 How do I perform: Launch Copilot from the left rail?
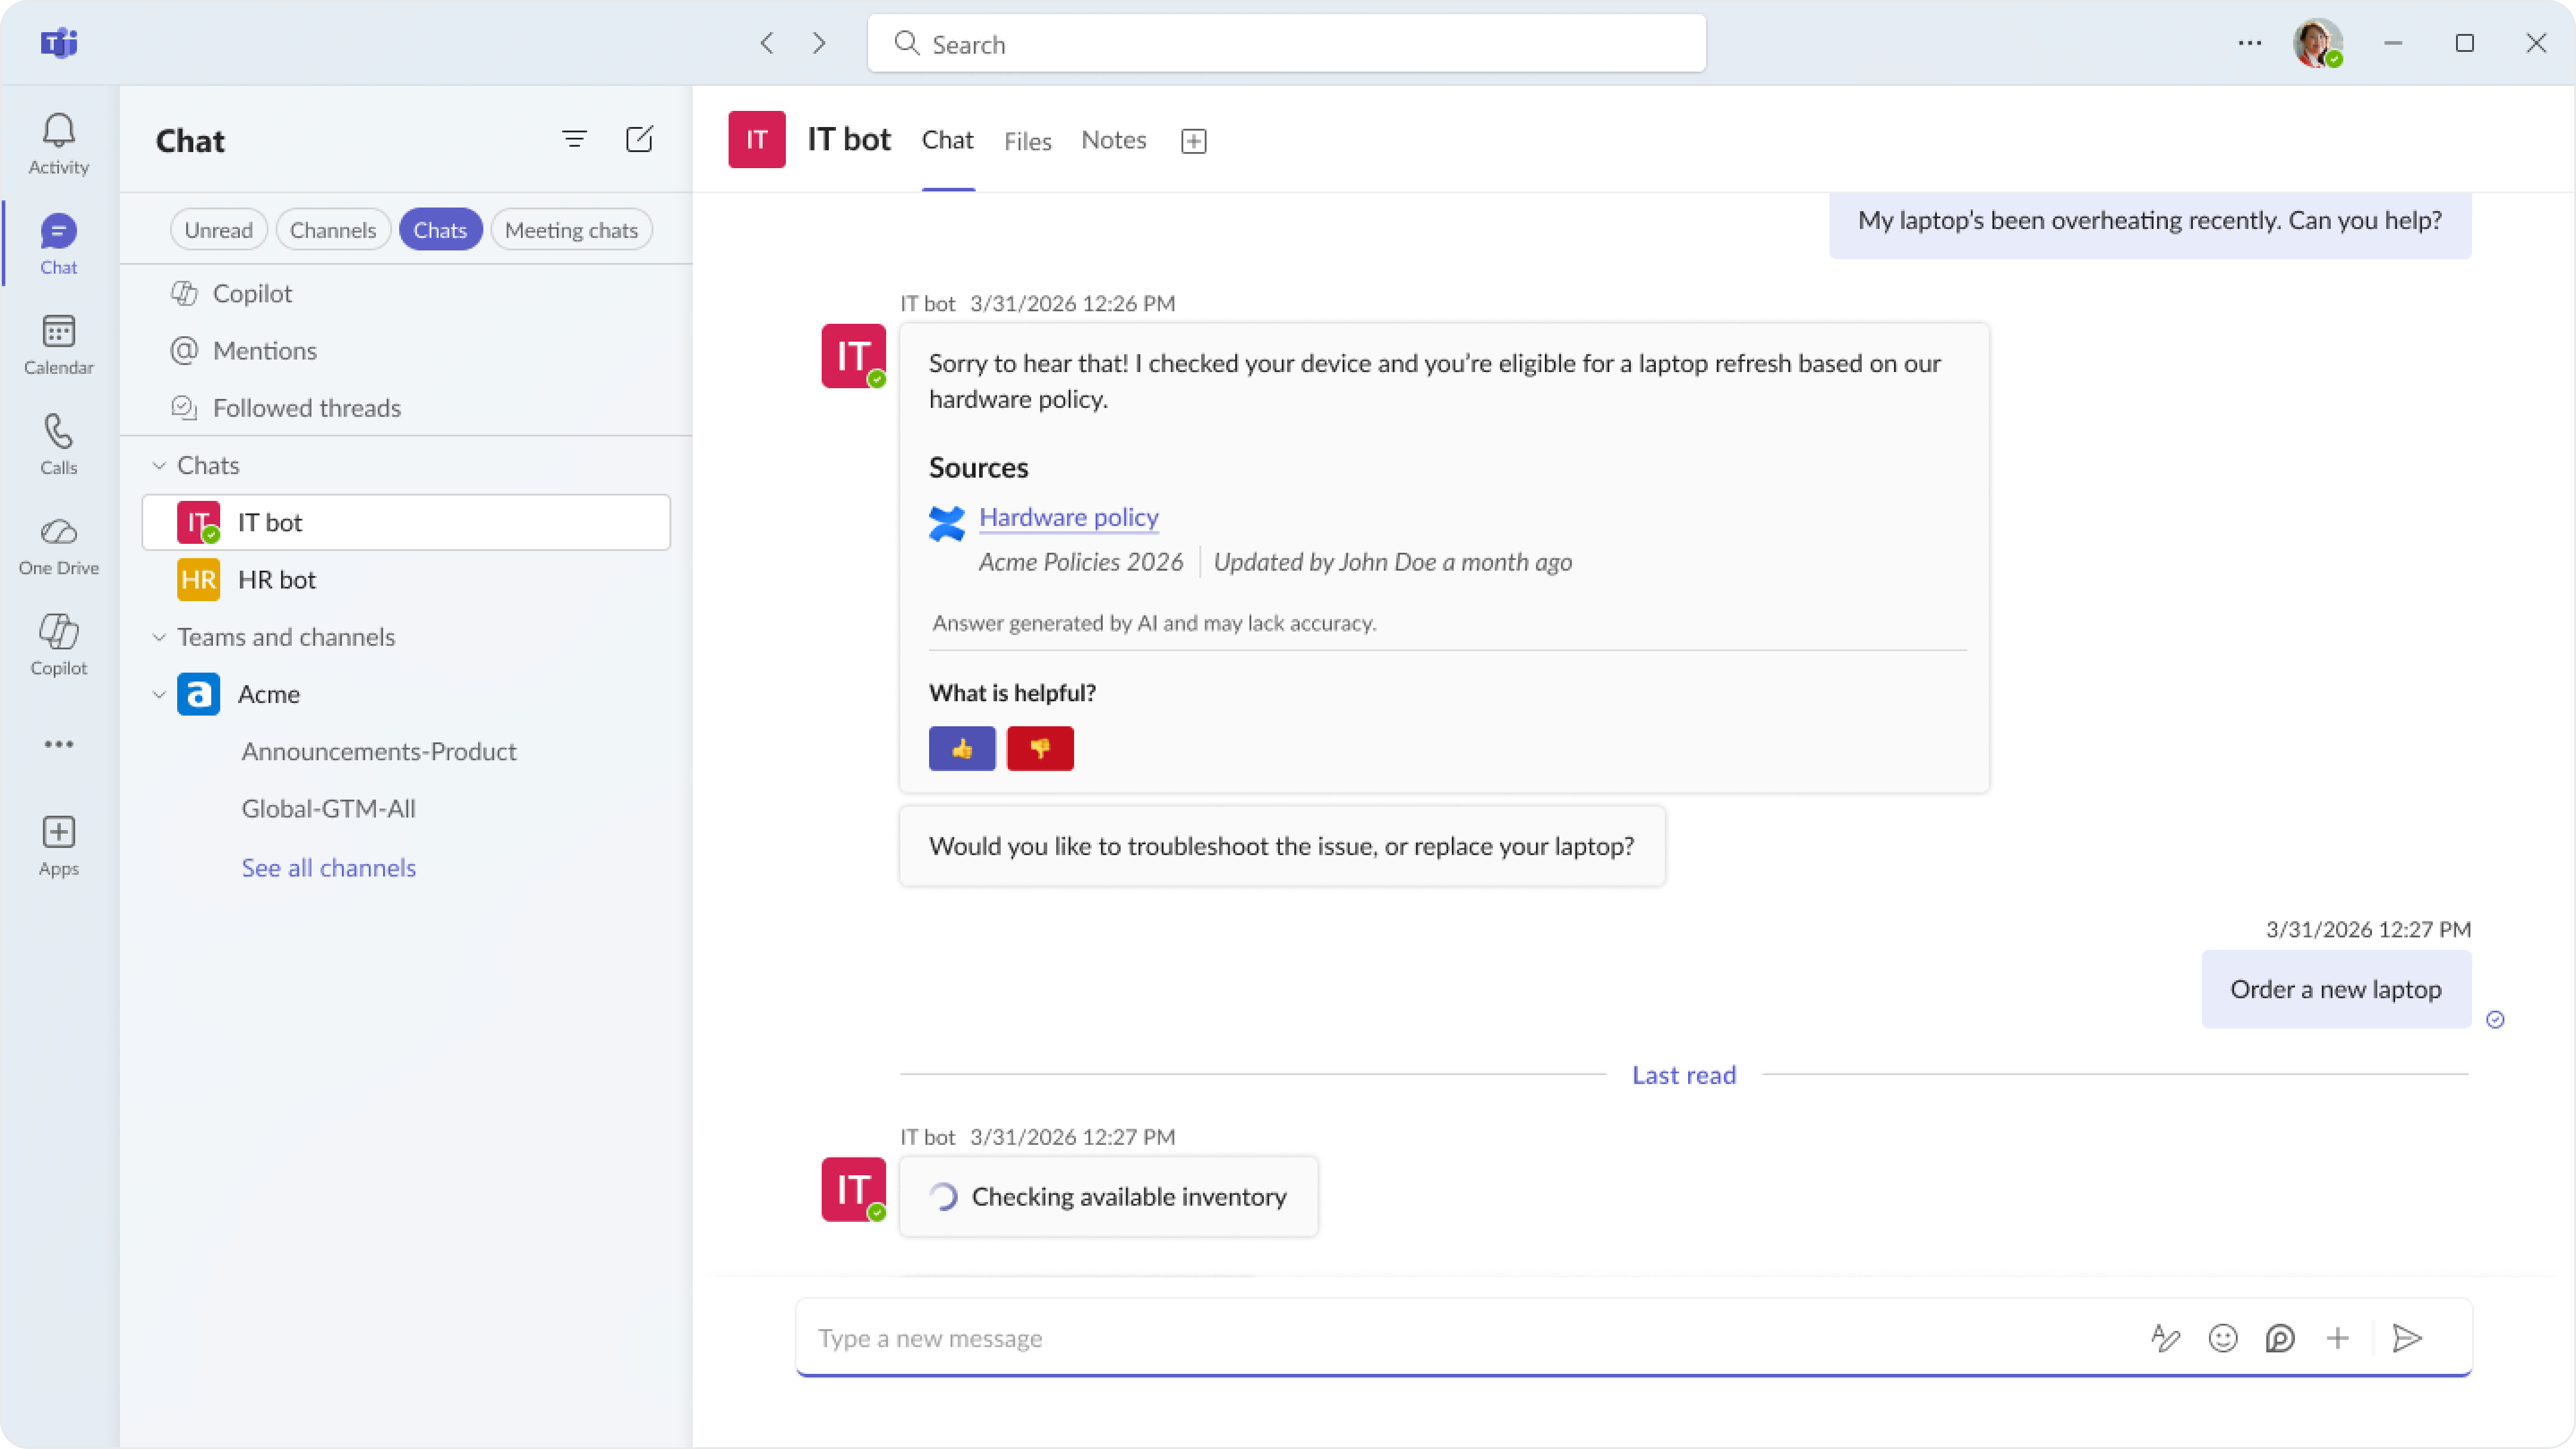coord(58,646)
